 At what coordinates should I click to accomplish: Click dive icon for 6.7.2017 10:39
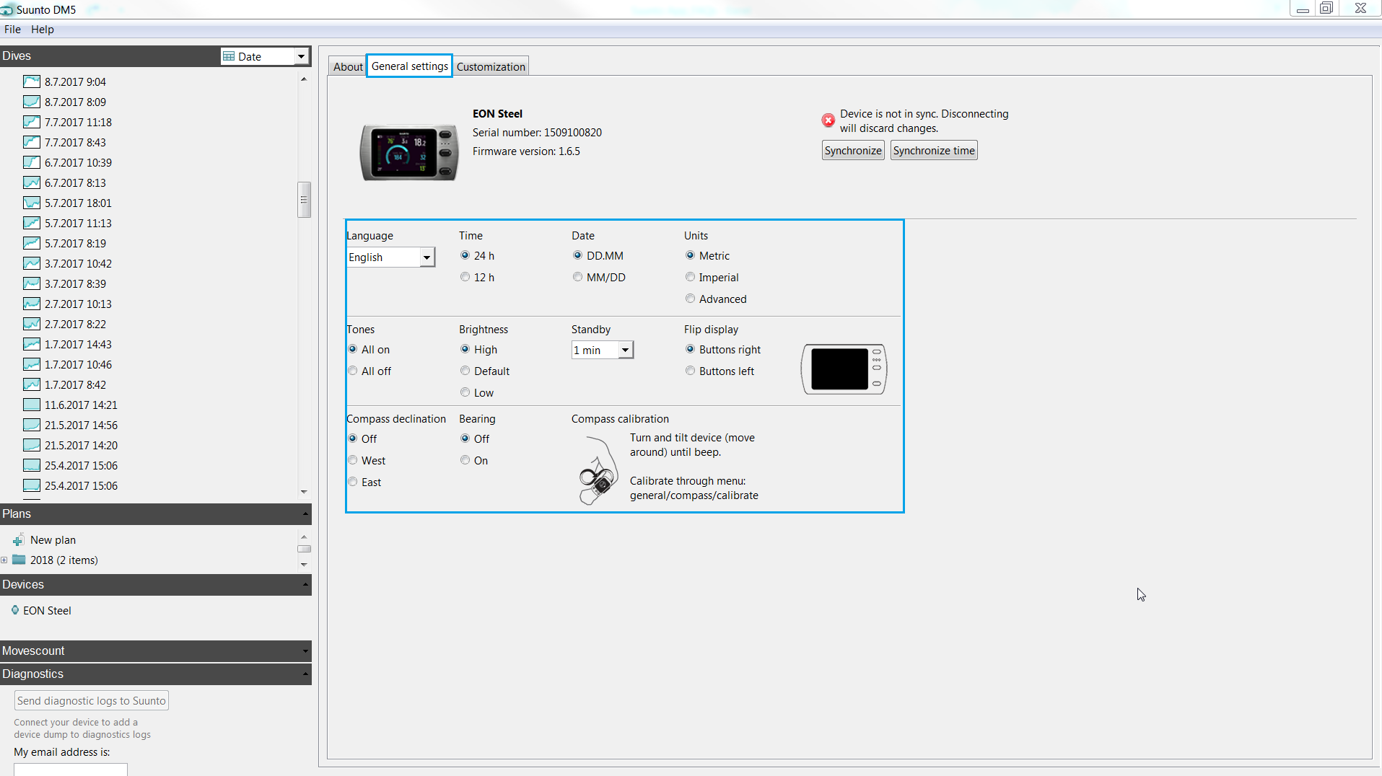tap(31, 162)
